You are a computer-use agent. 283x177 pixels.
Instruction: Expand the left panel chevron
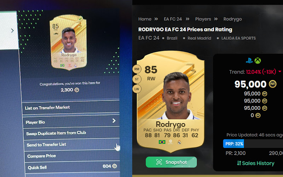12,30
